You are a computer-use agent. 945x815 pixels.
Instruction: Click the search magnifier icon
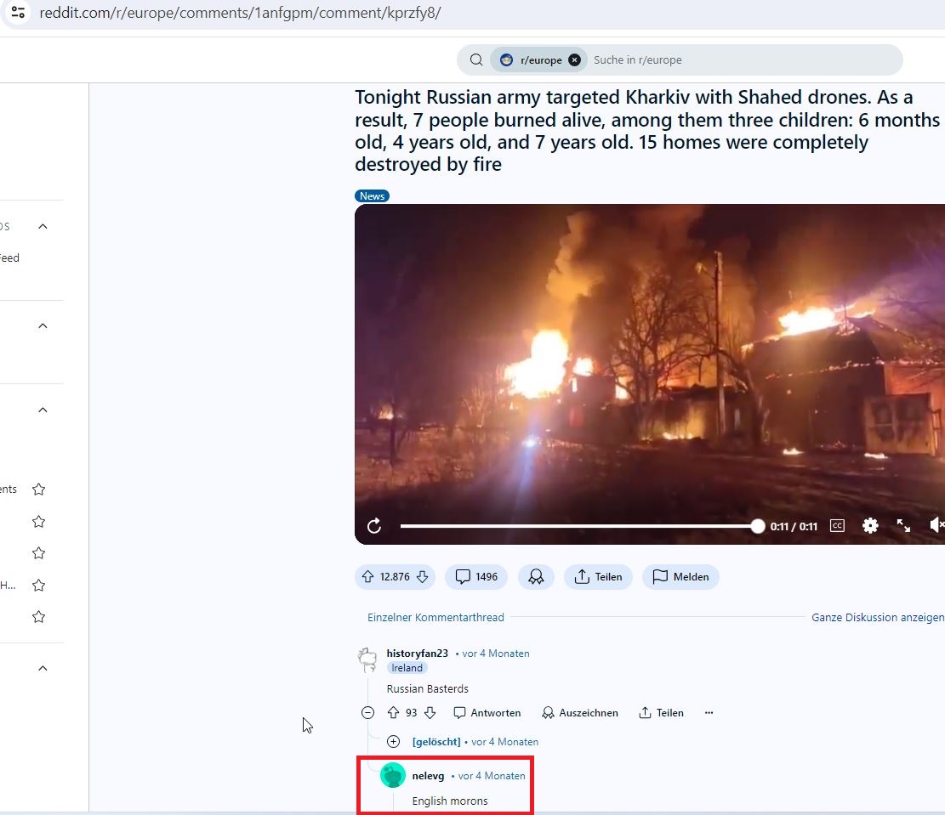476,59
